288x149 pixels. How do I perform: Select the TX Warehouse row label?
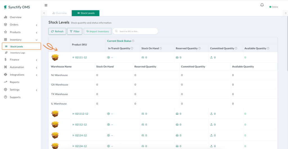(59, 94)
